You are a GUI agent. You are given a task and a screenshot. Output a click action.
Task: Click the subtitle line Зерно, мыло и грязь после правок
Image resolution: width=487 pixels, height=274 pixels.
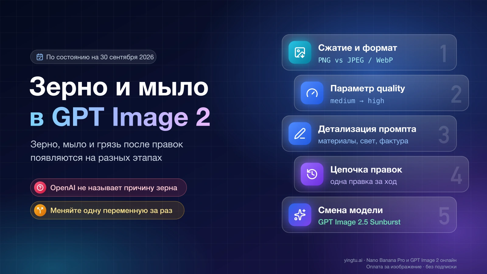(x=107, y=144)
